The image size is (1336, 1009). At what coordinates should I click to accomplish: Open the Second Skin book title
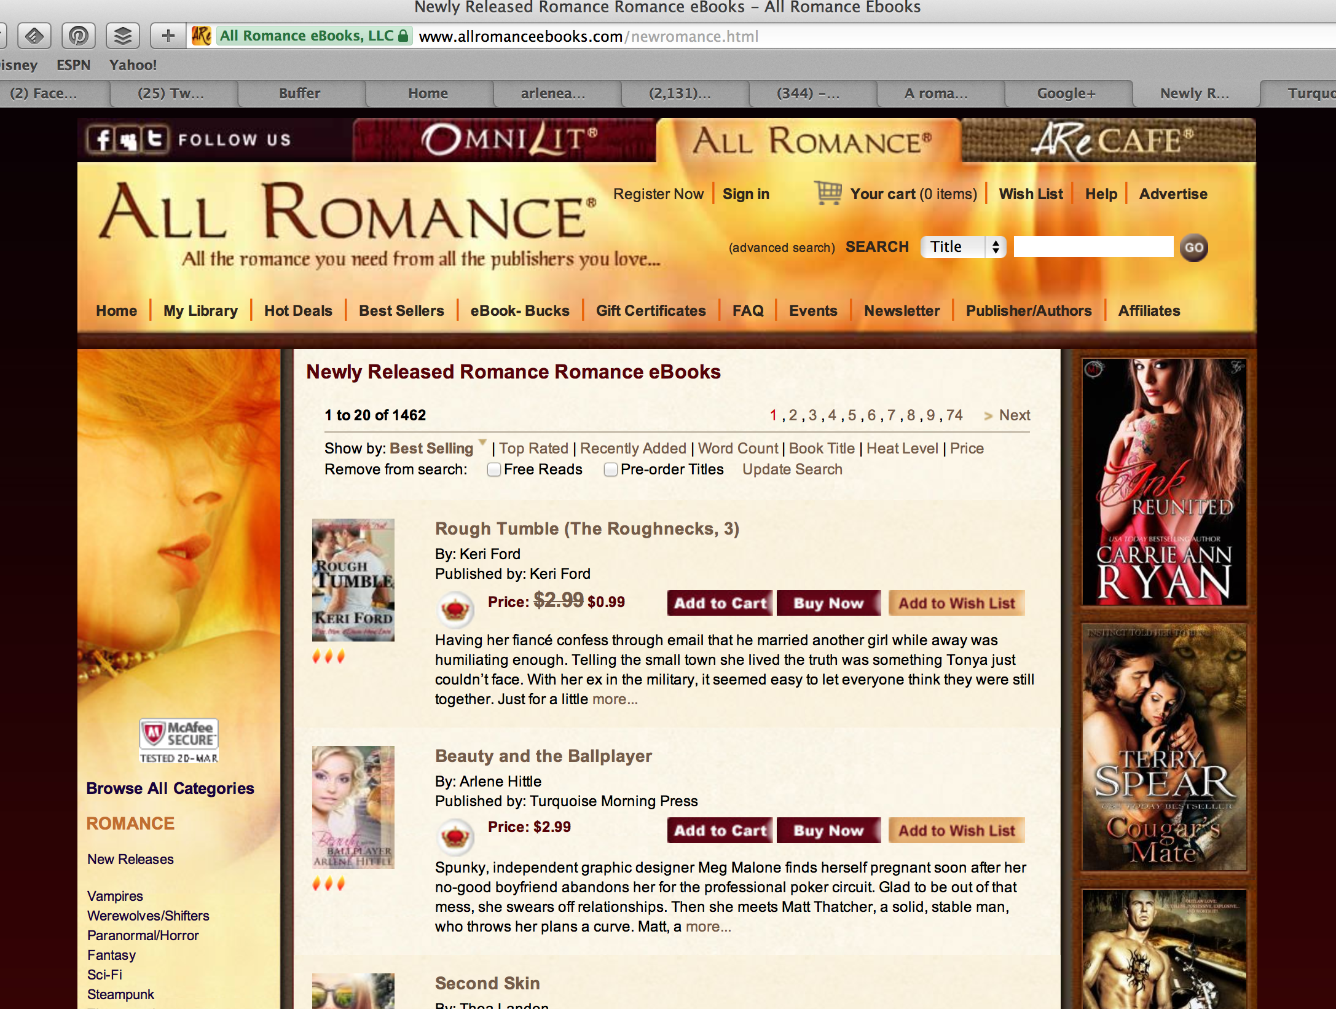pyautogui.click(x=487, y=983)
